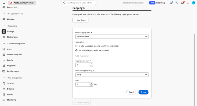Collapse the Content Management section
The height and width of the screenshot is (106, 197).
tap(4, 44)
